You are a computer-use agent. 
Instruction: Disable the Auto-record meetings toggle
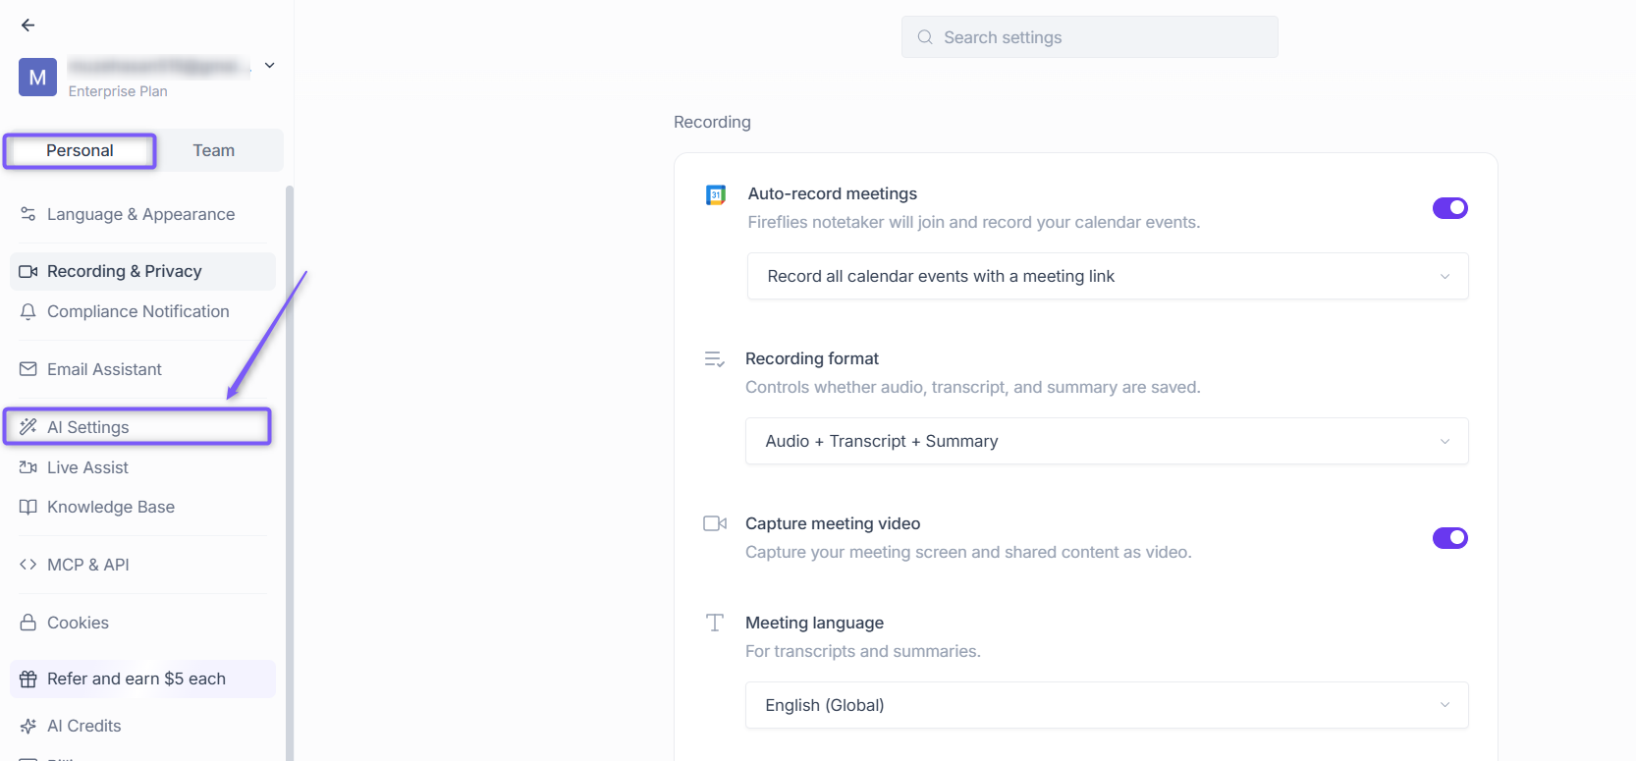click(1449, 208)
